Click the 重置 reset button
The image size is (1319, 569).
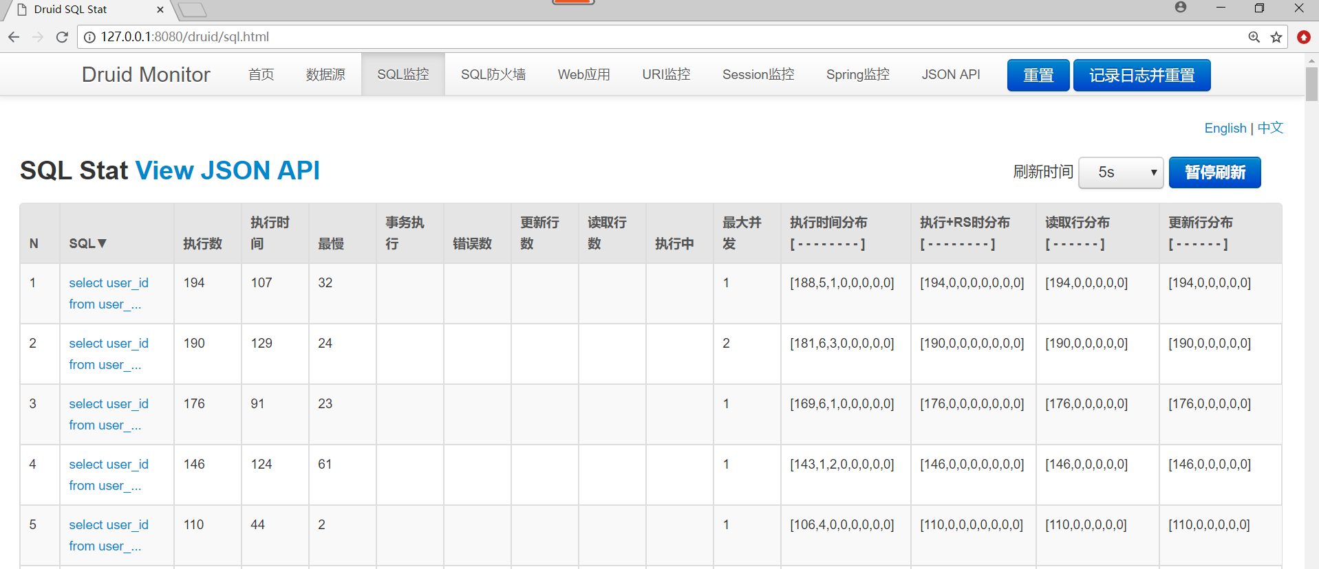(x=1038, y=75)
